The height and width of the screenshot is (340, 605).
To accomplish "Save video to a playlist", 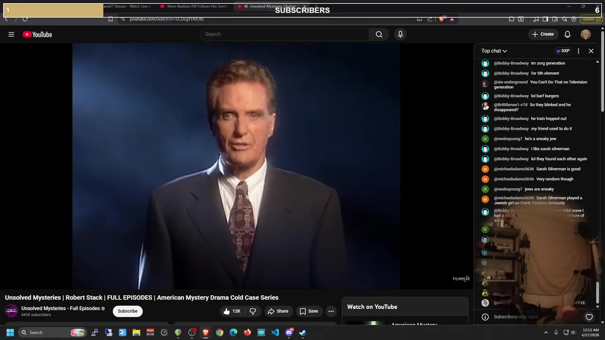I will coord(309,311).
